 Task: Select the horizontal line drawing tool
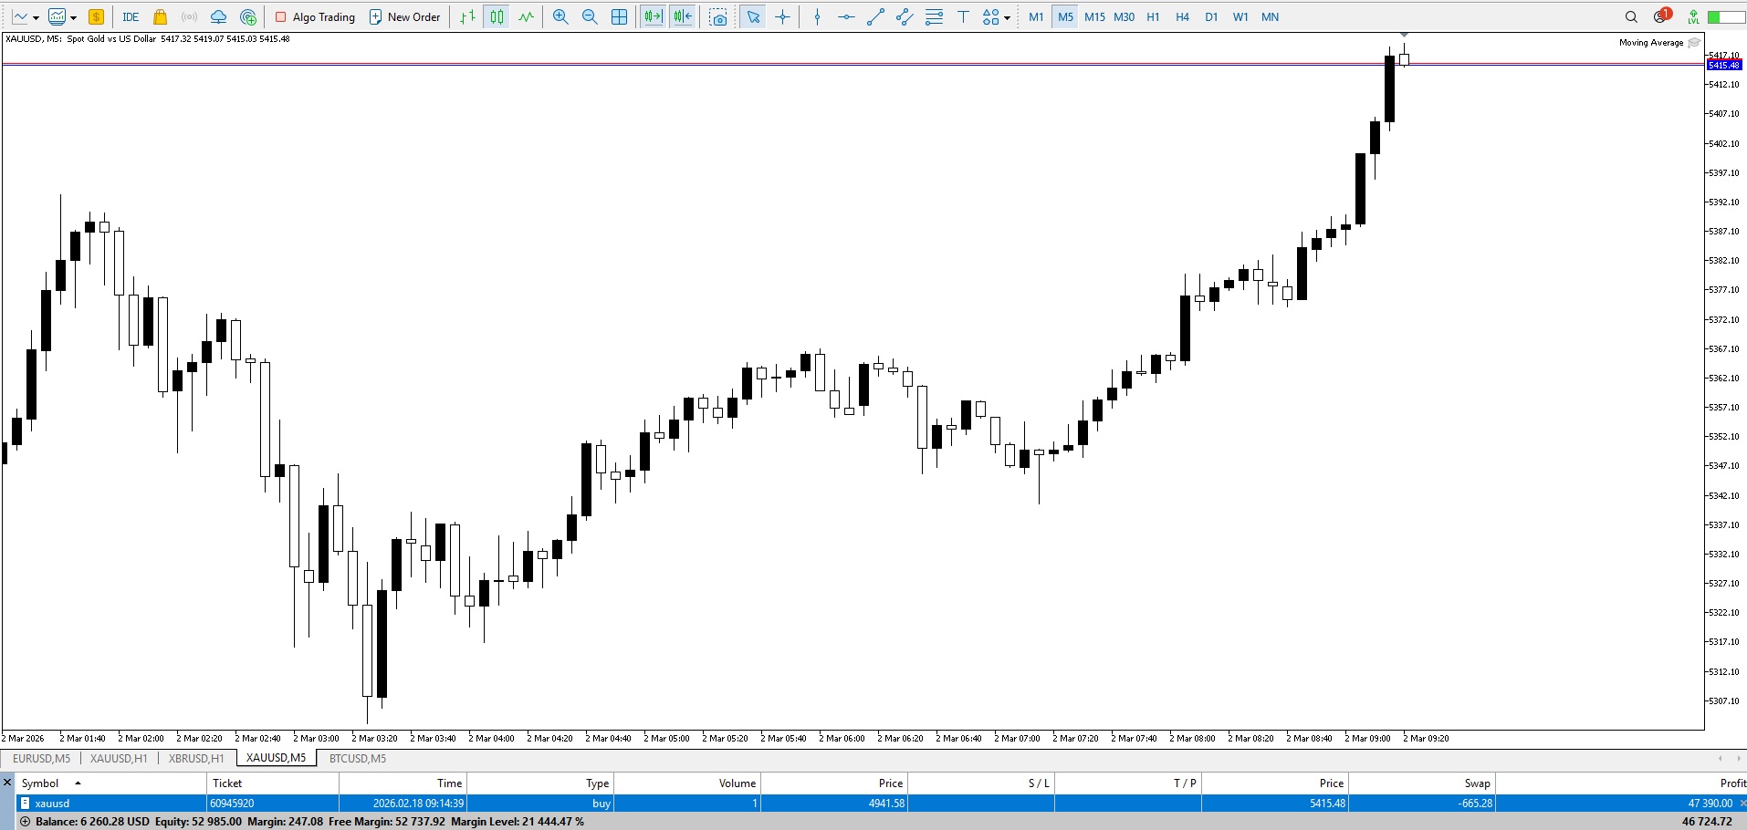click(846, 16)
